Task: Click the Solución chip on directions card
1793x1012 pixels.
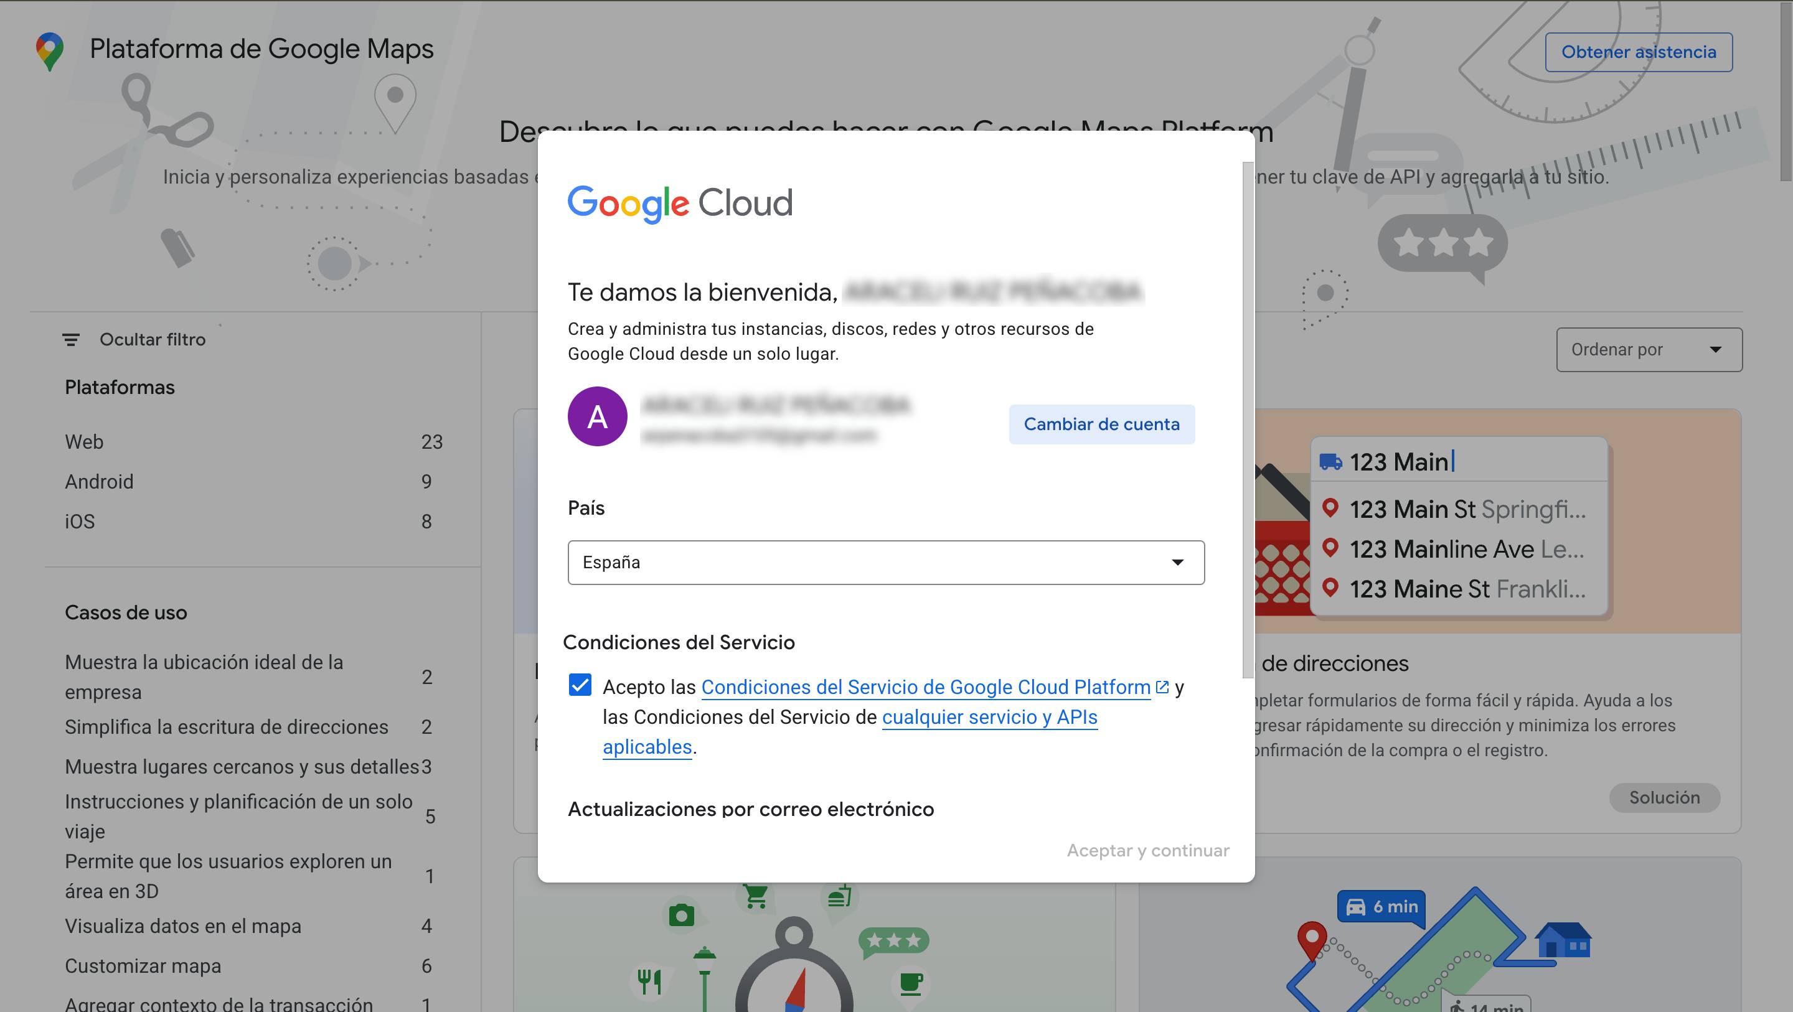Action: coord(1664,798)
